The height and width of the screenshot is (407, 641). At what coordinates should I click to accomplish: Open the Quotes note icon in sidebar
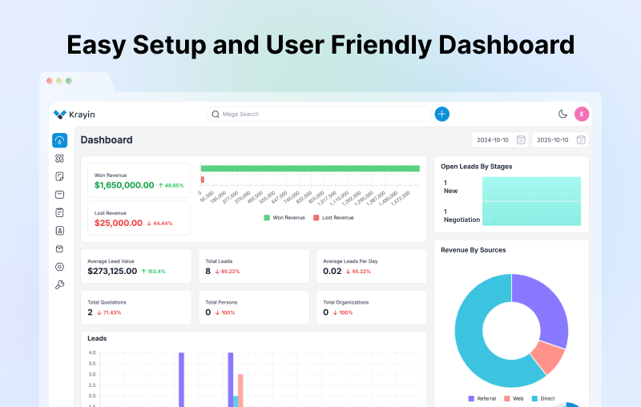59,176
